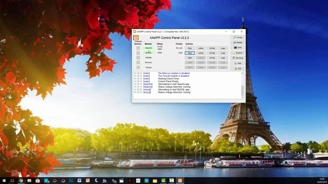Open Config menu for FileZilla
This screenshot has width=328, height=184.
pos(212,58)
